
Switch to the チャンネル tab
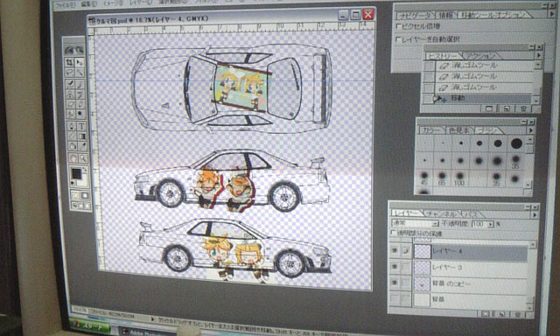point(442,214)
